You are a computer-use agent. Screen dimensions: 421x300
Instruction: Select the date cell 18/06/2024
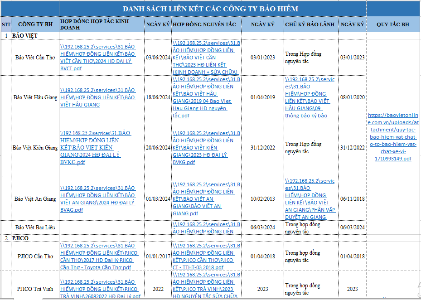tap(158, 97)
